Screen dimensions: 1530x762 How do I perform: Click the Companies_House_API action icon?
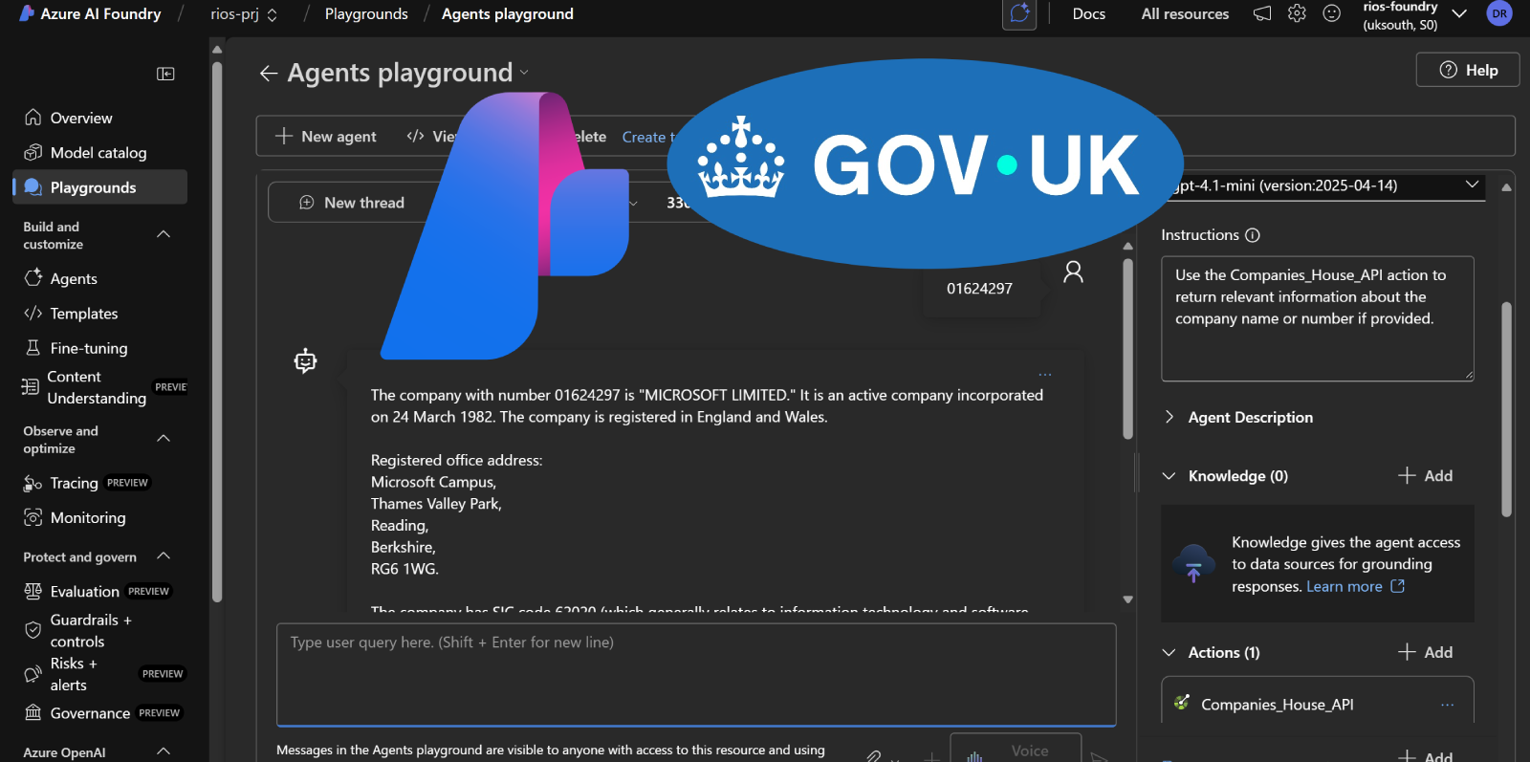coord(1182,703)
